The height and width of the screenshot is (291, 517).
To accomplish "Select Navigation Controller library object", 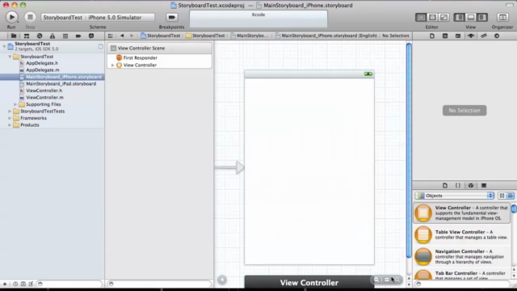I will (x=461, y=257).
